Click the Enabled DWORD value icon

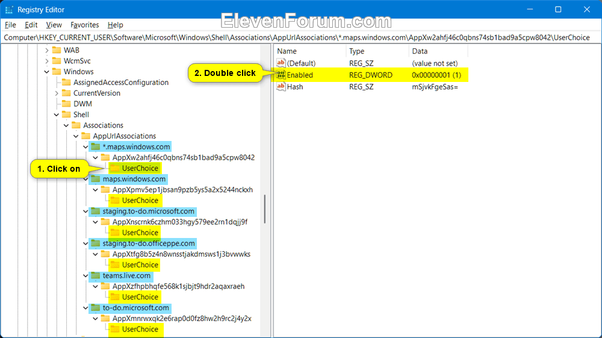tap(281, 75)
